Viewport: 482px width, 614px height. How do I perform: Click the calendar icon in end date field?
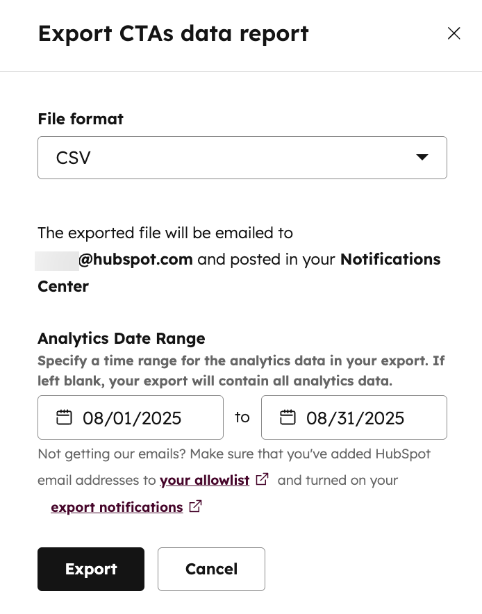click(x=288, y=417)
